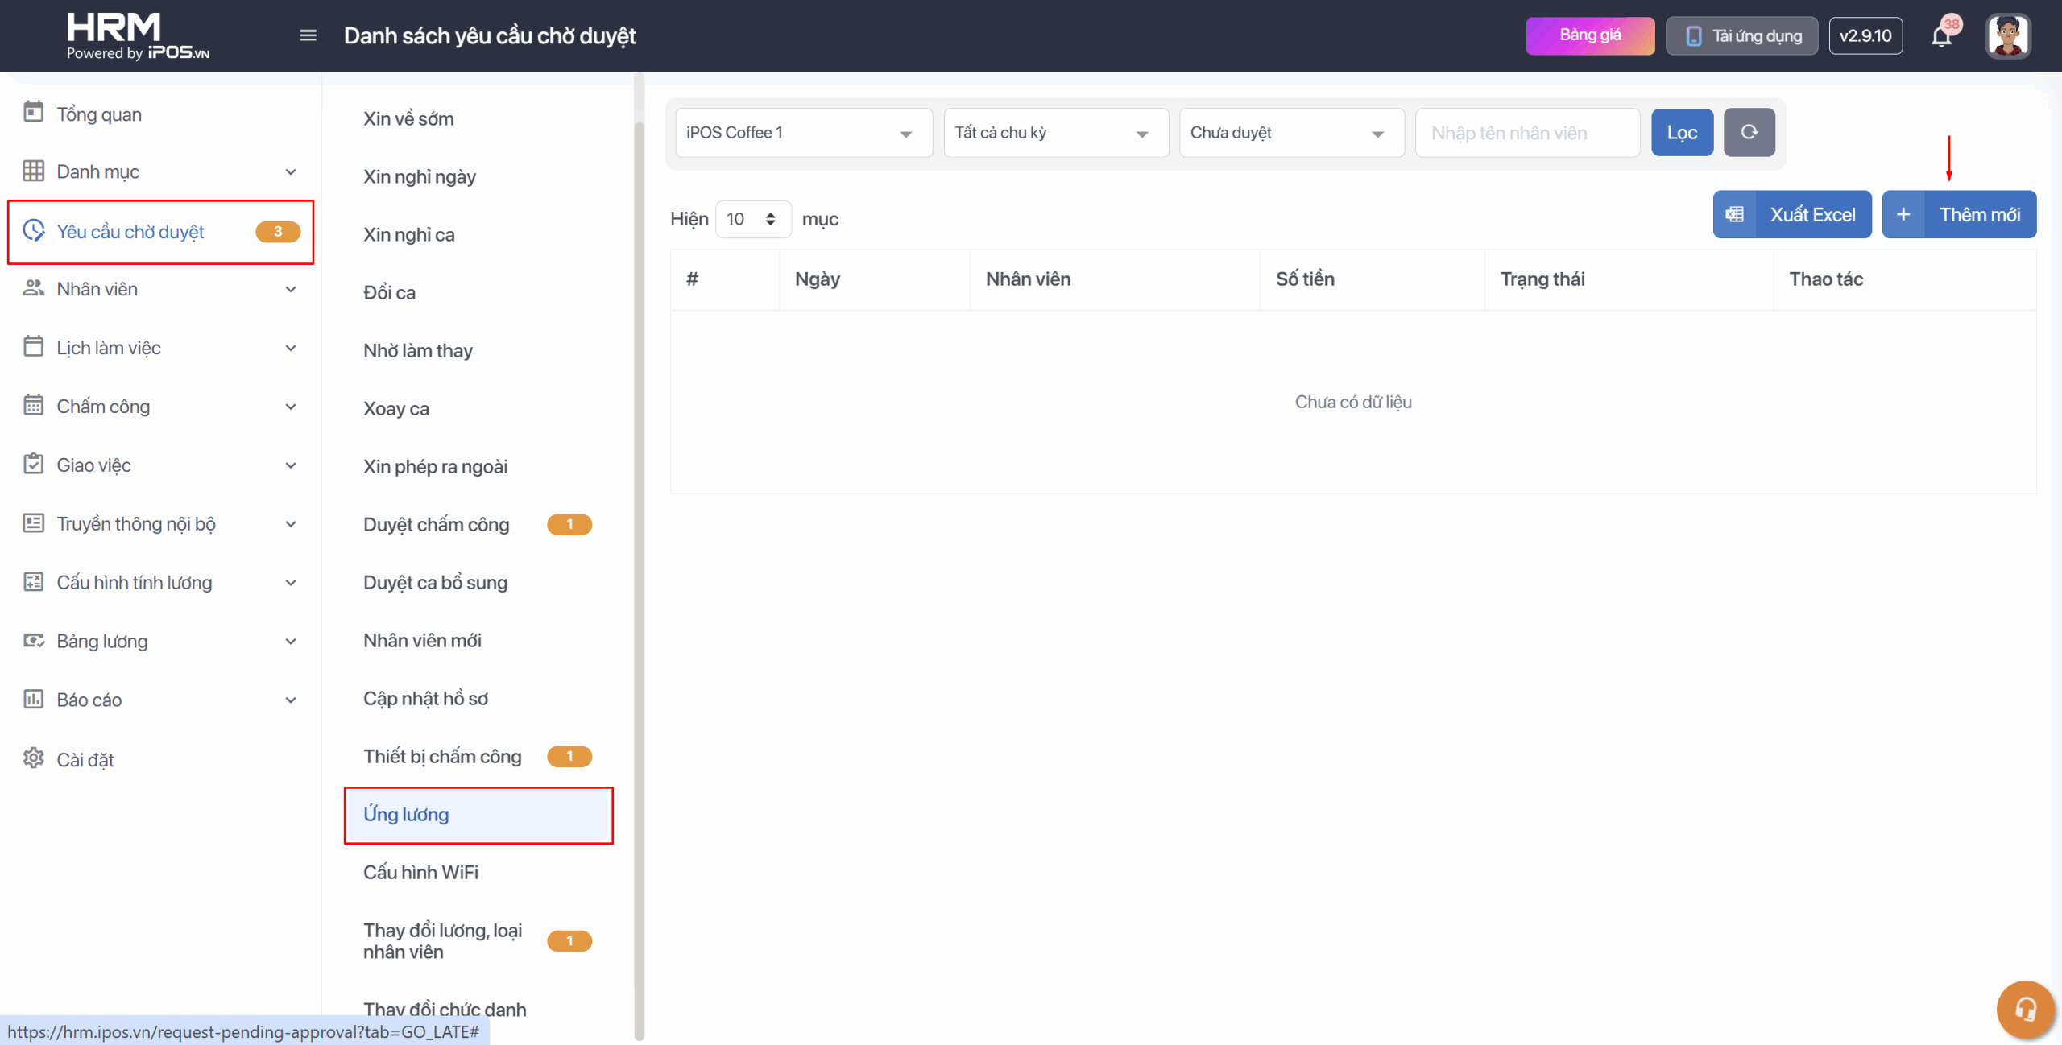Change the items-per-page stepper showing 10
Viewport: 2062px width, 1045px height.
pos(752,219)
